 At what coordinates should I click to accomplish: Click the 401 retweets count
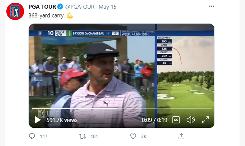coord(94,136)
